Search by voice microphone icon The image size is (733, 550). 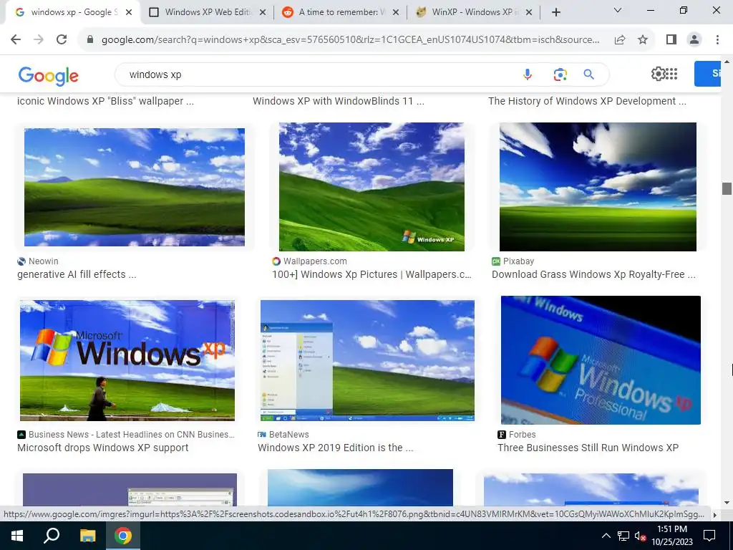[x=528, y=74]
